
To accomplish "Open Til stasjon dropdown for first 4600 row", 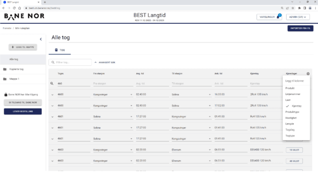I will [209, 95].
